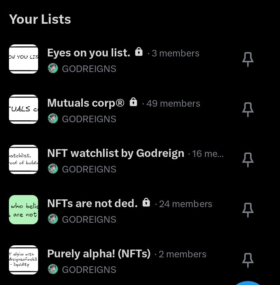Open the Eyes on you list title
Screen dimensions: 280x285
(89, 53)
